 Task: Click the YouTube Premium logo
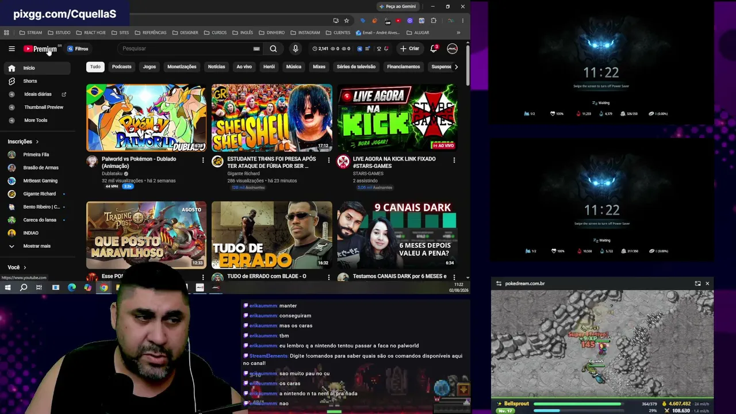40,49
